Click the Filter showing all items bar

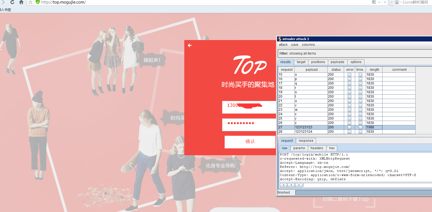355,53
